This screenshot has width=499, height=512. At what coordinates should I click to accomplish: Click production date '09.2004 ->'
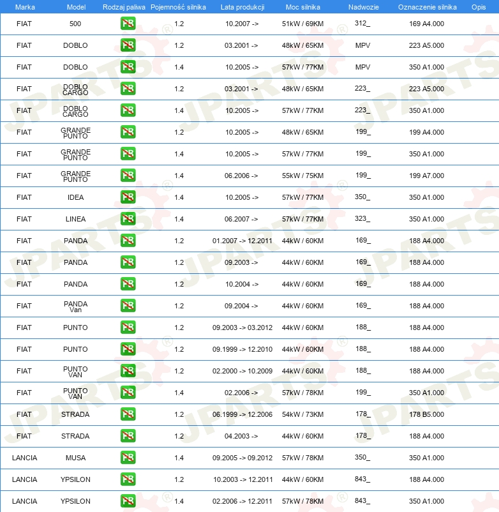pos(241,306)
